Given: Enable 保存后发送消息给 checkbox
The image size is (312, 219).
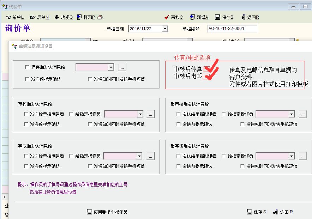Looking at the screenshot, I should [x=27, y=67].
